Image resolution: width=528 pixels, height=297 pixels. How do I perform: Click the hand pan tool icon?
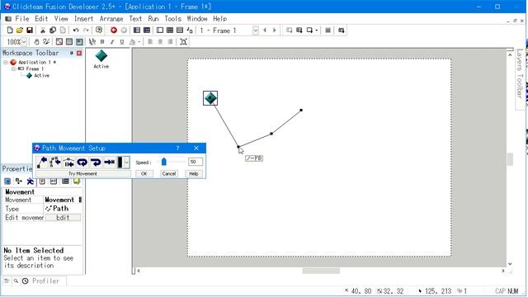pyautogui.click(x=36, y=42)
